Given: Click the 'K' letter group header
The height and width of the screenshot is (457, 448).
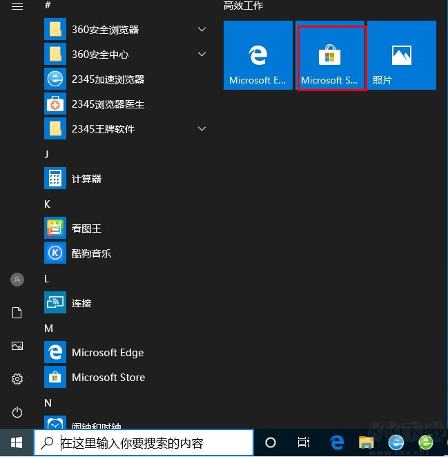Looking at the screenshot, I should (47, 204).
